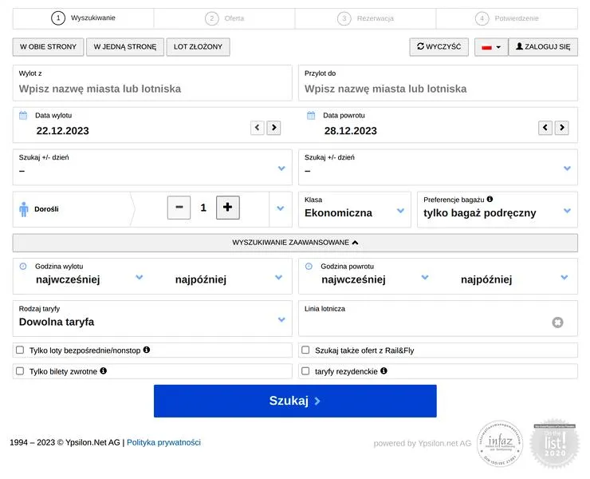
Task: Select the W OBIE STRONY tab
Action: [48, 47]
